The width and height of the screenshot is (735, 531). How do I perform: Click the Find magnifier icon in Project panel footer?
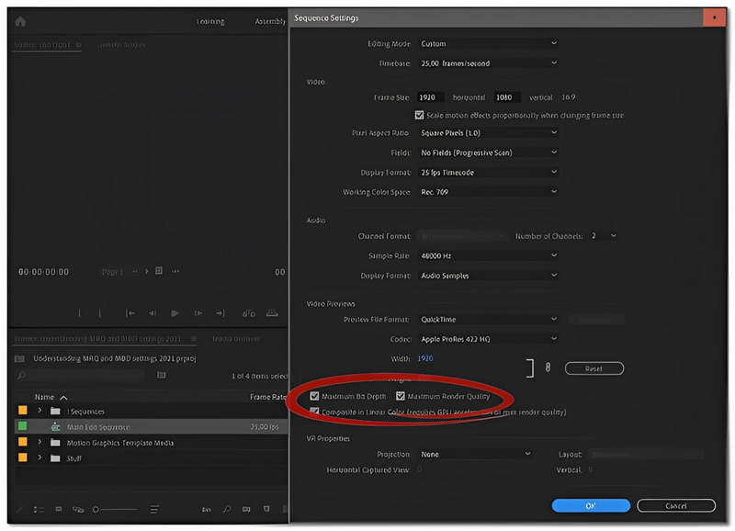pos(227,509)
